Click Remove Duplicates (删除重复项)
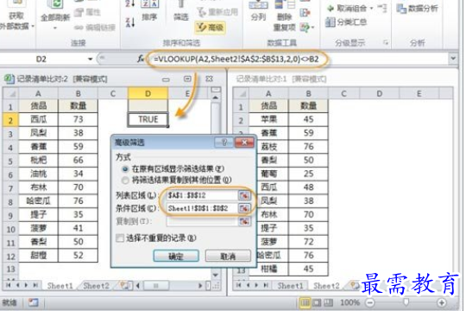466x311 pixels. [285, 16]
